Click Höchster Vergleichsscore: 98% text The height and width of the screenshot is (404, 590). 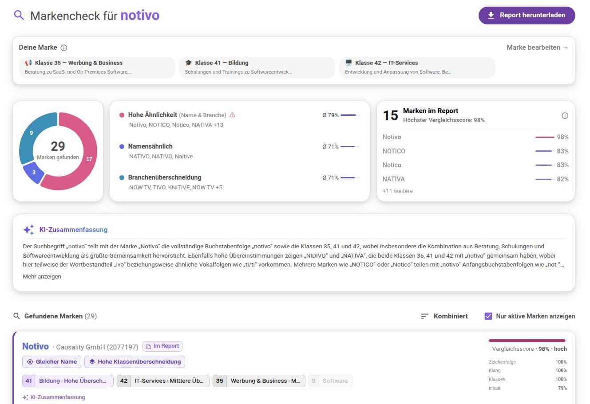443,120
